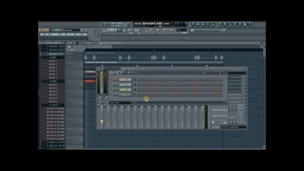Toggle the first step of the kick channel
This screenshot has width=304, height=171.
(138, 95)
